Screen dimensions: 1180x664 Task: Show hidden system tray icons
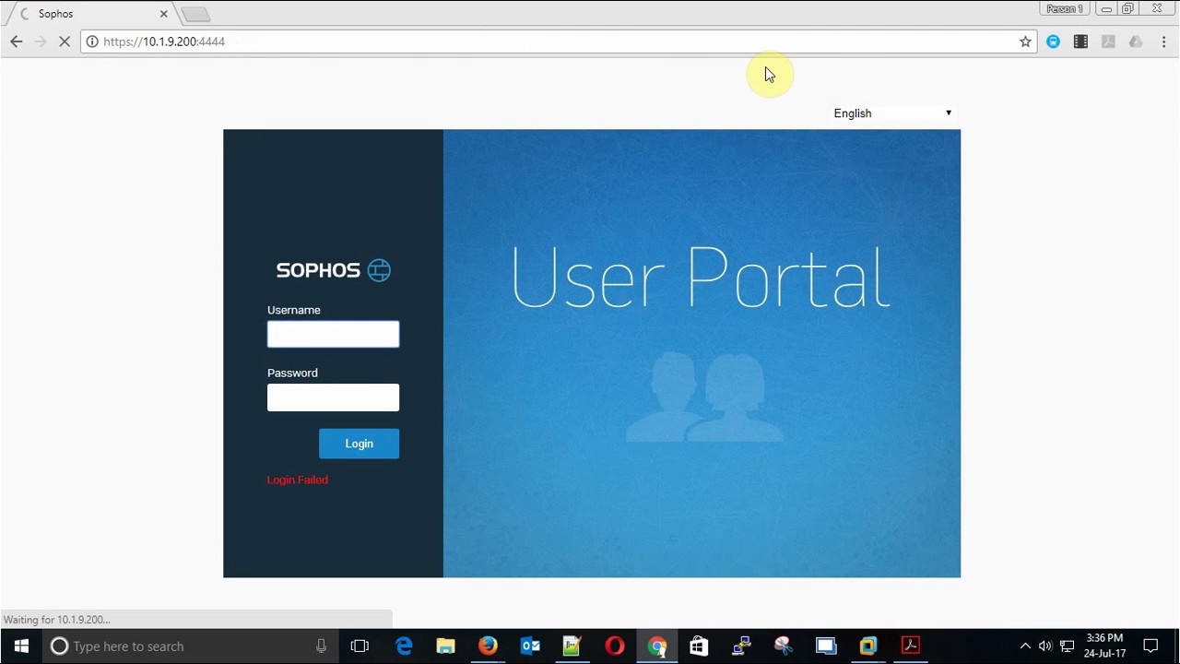pos(1025,646)
